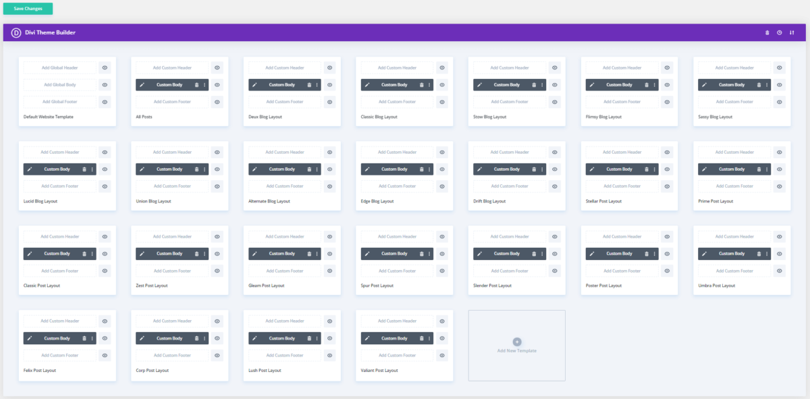This screenshot has width=810, height=399.
Task: Click the trash icon in purple header bar
Action: click(766, 32)
